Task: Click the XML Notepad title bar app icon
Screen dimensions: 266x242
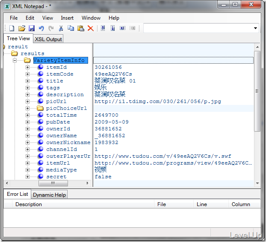Action: [7, 6]
